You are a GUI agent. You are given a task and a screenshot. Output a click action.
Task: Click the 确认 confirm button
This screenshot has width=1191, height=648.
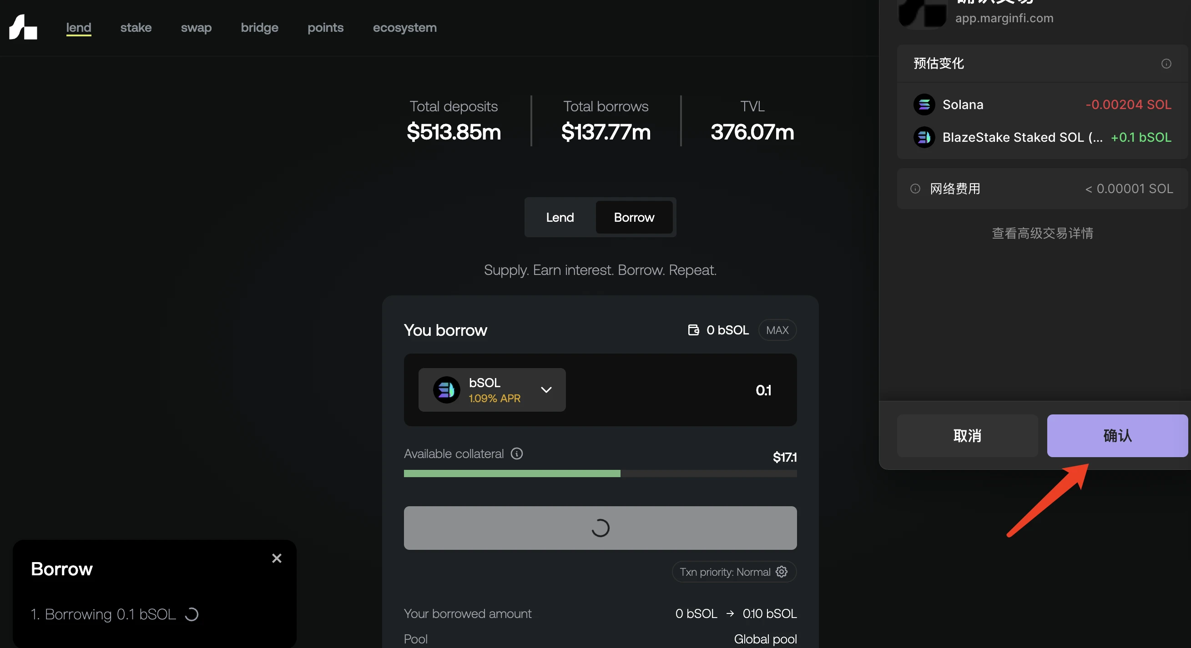(x=1117, y=436)
